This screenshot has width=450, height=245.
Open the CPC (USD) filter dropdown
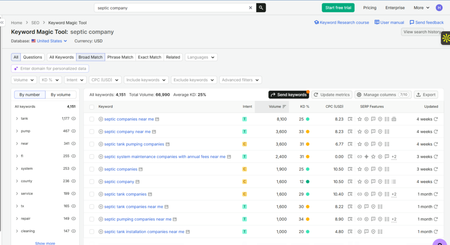pyautogui.click(x=105, y=80)
